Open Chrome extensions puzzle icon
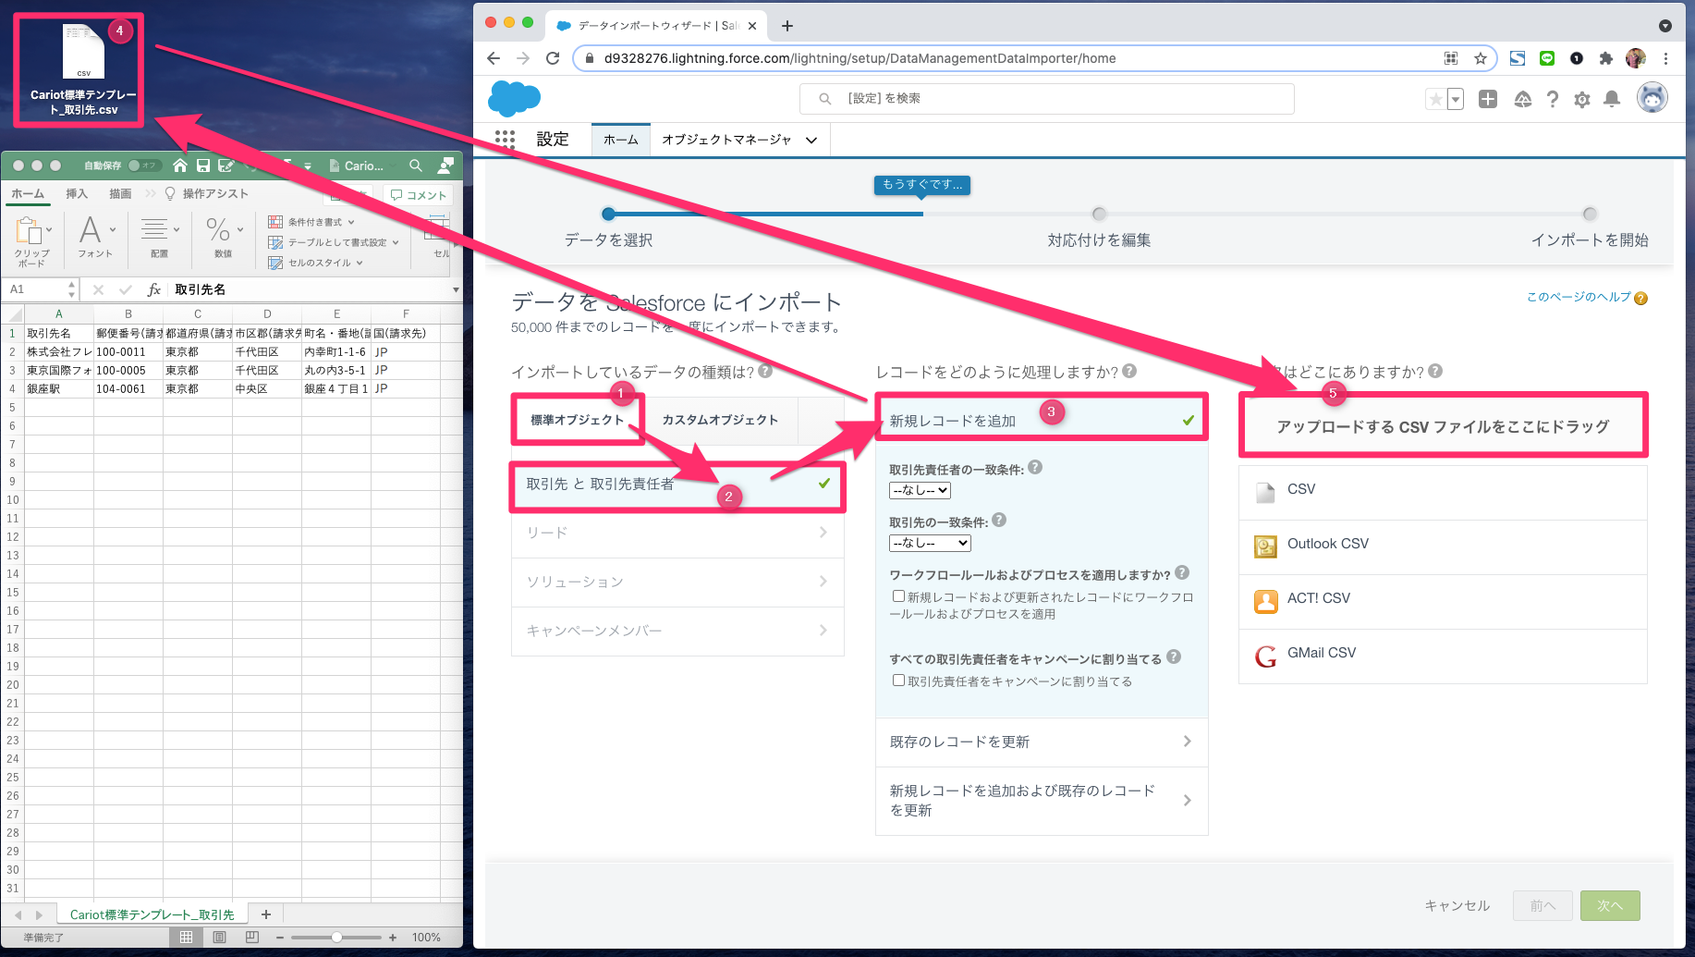This screenshot has width=1695, height=957. point(1606,58)
